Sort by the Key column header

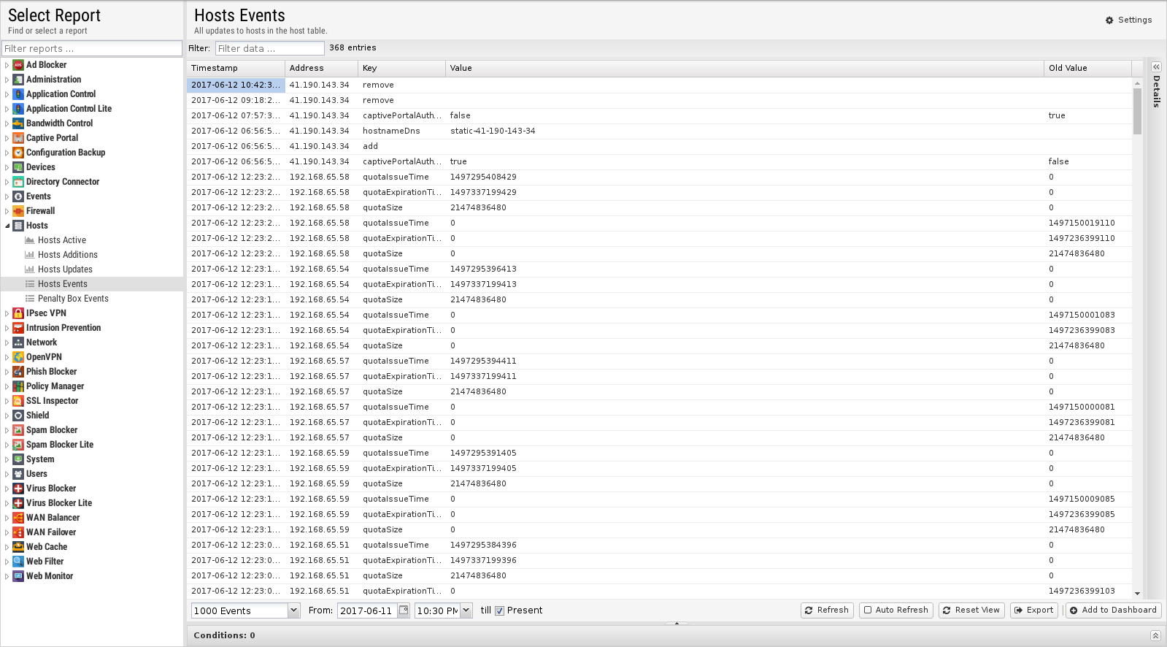point(401,68)
